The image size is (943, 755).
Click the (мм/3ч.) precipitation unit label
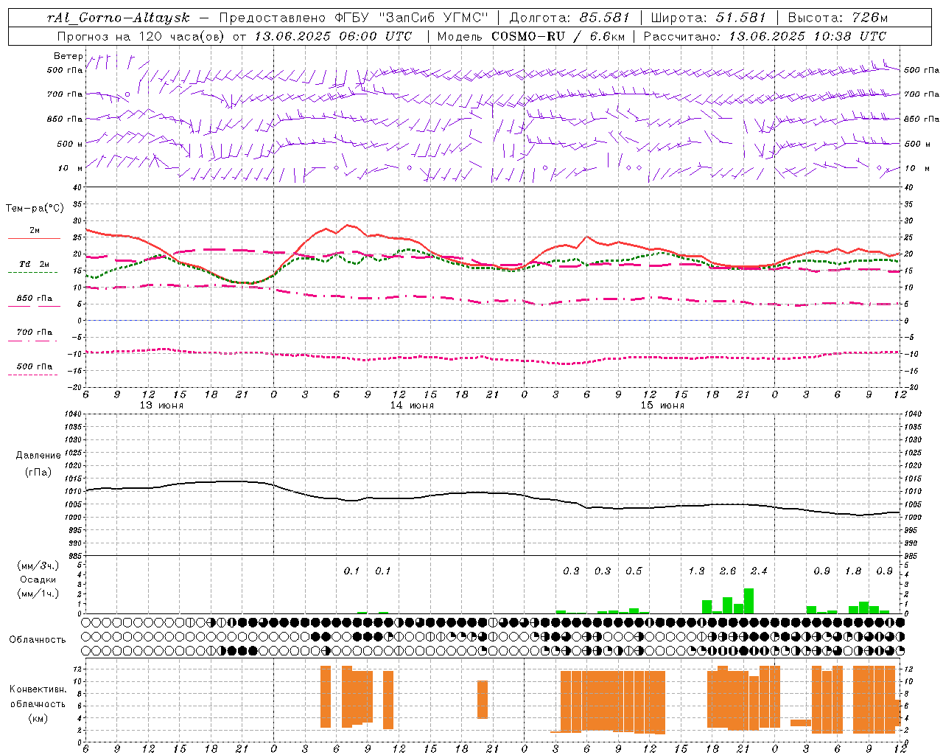[38, 566]
